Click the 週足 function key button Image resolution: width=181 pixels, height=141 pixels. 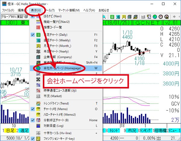click(x=24, y=131)
